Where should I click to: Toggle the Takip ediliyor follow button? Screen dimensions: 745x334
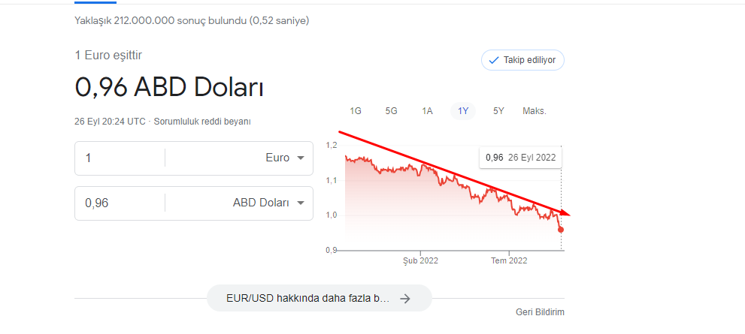point(522,60)
